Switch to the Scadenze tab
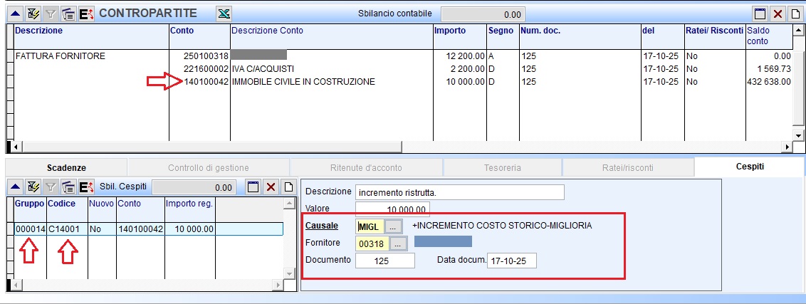Image resolution: width=806 pixels, height=304 pixels. tap(66, 168)
